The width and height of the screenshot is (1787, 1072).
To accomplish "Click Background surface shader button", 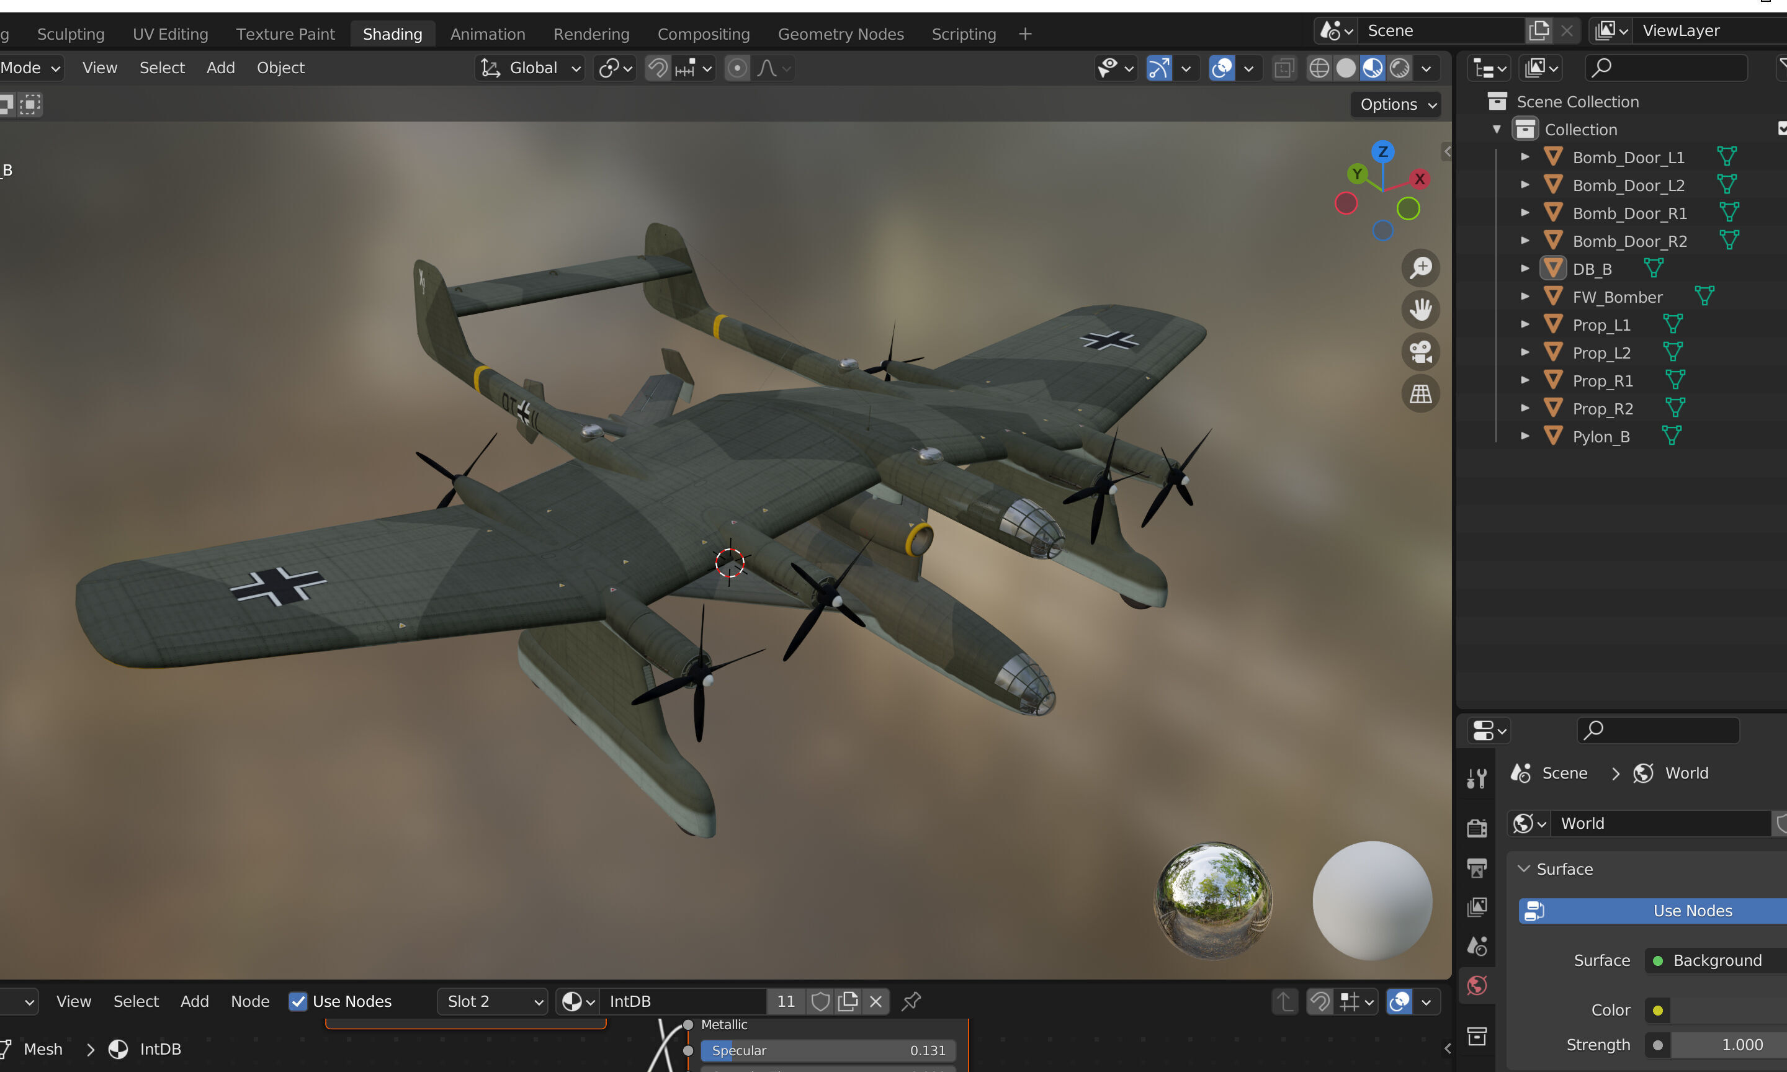I will click(x=1716, y=960).
